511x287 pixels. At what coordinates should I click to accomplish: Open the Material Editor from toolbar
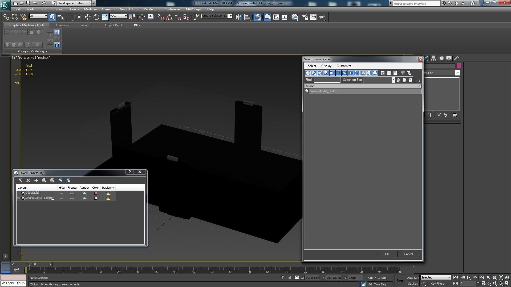(295, 17)
